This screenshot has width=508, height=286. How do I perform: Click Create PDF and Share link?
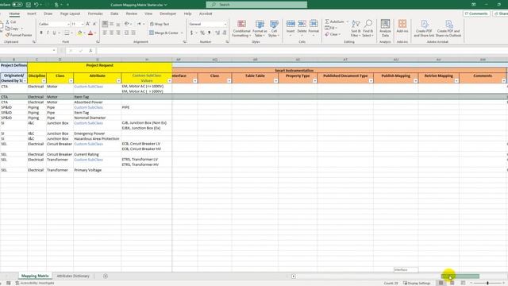[x=424, y=28]
